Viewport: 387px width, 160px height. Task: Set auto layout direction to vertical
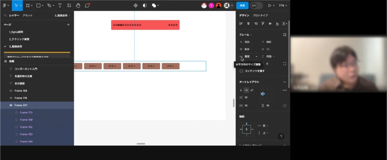pos(241,90)
